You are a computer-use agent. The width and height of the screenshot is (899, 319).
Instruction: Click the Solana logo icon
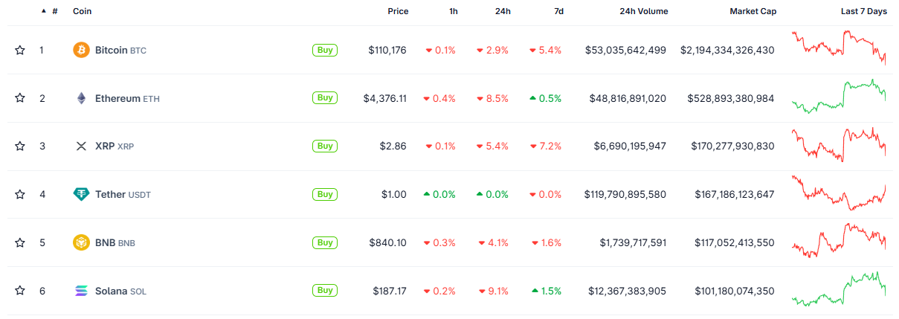coord(81,291)
